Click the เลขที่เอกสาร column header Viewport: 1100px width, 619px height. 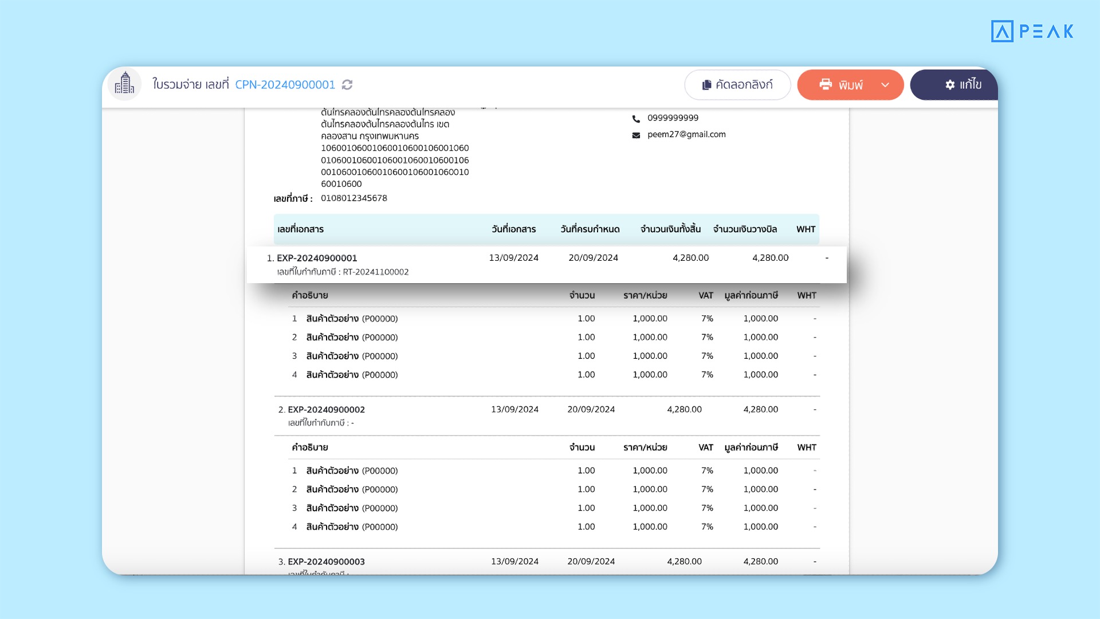point(301,229)
